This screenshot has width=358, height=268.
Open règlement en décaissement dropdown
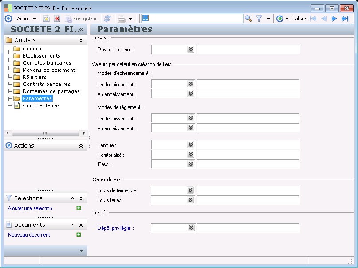coord(191,118)
